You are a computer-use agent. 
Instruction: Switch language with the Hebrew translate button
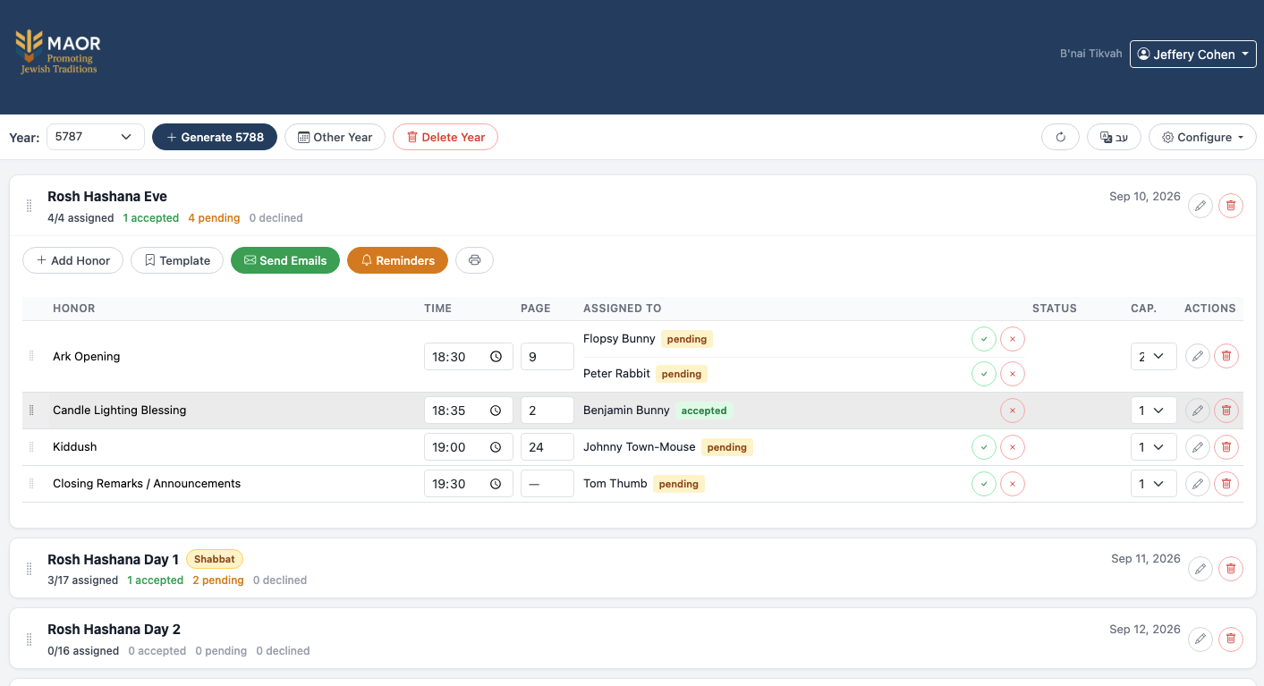[1114, 137]
